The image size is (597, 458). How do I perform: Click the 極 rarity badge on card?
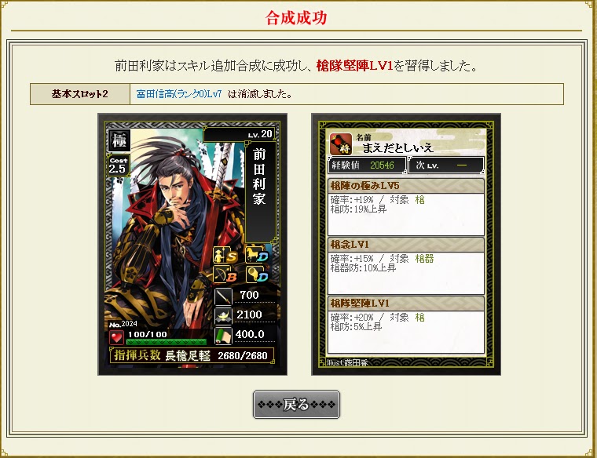click(x=119, y=140)
